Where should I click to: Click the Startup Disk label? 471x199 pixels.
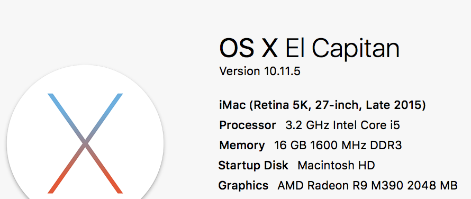point(253,165)
